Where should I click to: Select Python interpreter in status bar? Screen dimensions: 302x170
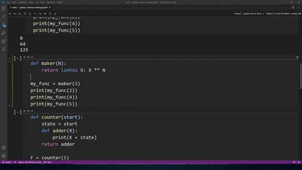(x=30, y=162)
